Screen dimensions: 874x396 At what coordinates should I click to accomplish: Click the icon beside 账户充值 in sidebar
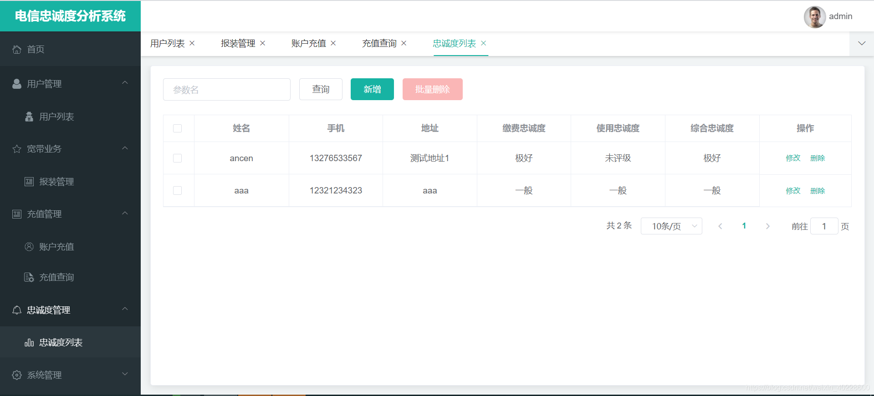[29, 247]
